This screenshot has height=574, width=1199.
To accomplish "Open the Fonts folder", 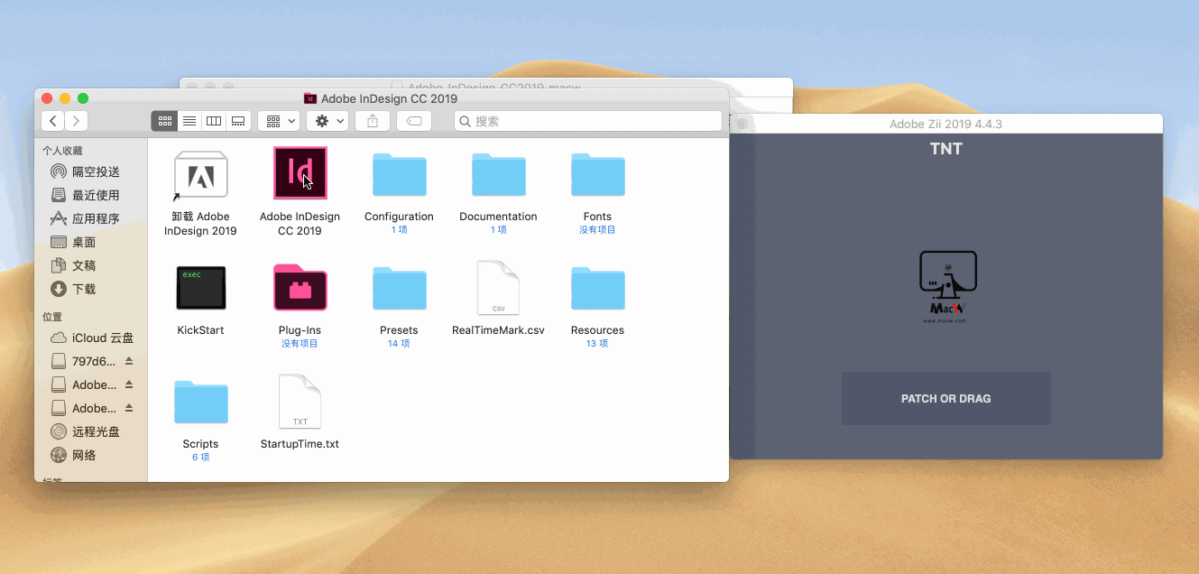I will click(597, 173).
